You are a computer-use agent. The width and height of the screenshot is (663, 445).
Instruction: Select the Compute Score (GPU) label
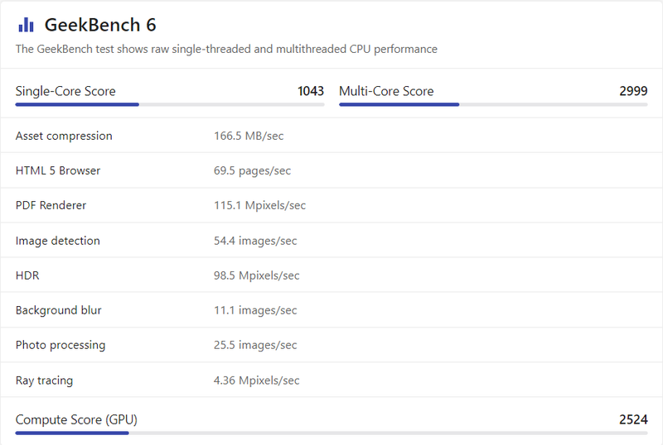pos(76,419)
